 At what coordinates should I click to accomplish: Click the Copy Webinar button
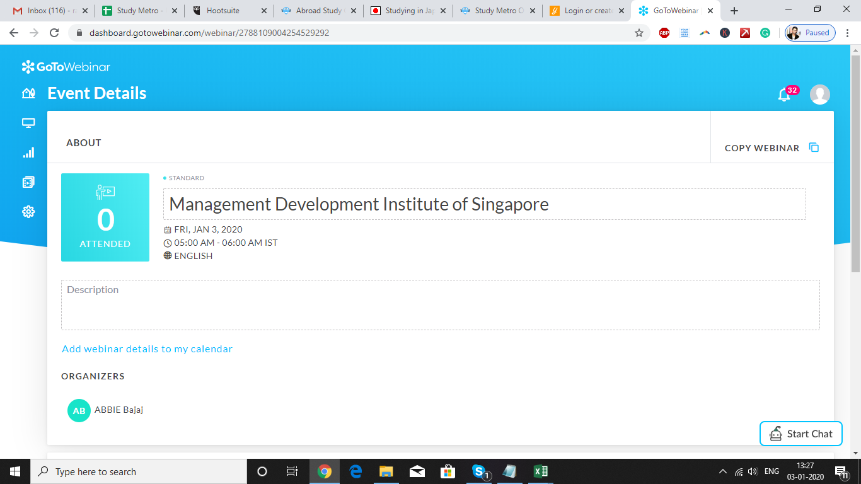point(771,148)
